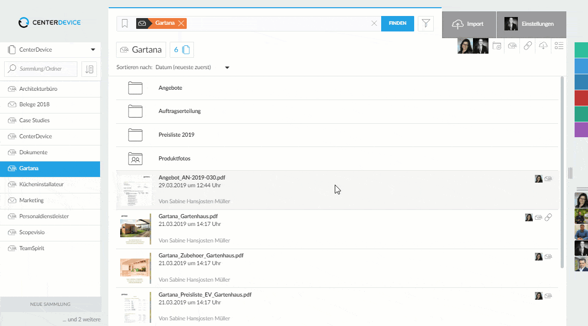
Task: Select the TeamSpirit collection
Action: [x=50, y=248]
